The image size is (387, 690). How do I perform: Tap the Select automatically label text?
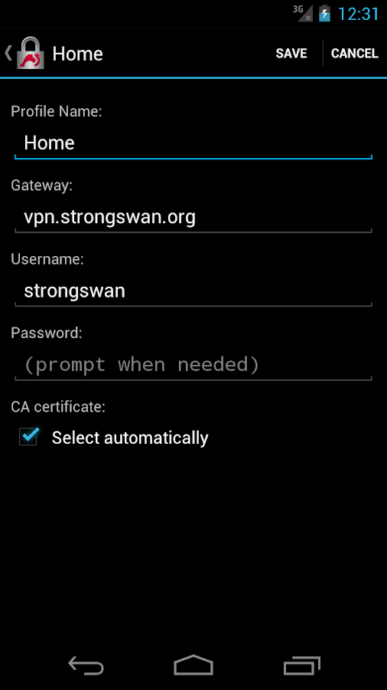pyautogui.click(x=130, y=438)
